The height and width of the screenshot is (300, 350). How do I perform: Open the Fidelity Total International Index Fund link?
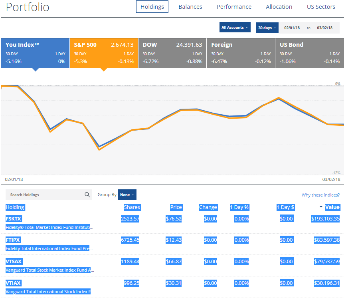click(x=48, y=248)
